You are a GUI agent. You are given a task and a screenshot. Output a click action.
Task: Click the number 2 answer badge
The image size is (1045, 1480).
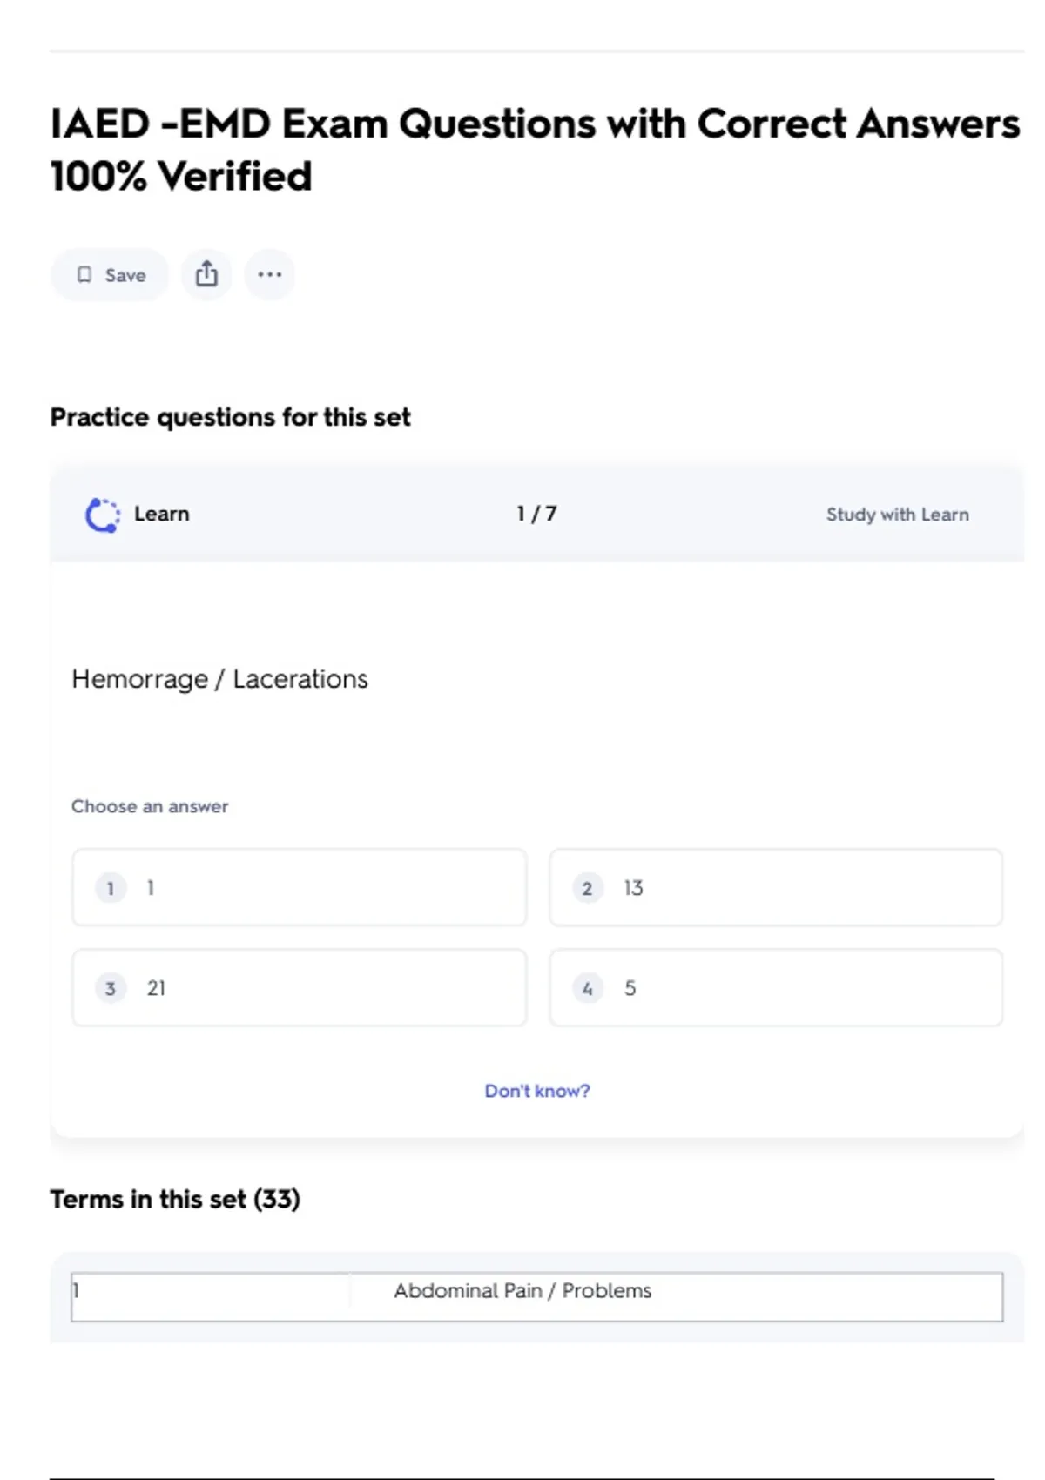click(588, 888)
